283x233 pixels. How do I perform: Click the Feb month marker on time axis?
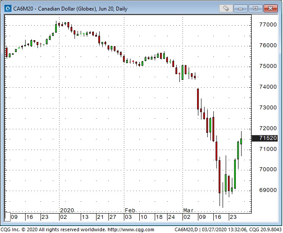tap(130, 210)
